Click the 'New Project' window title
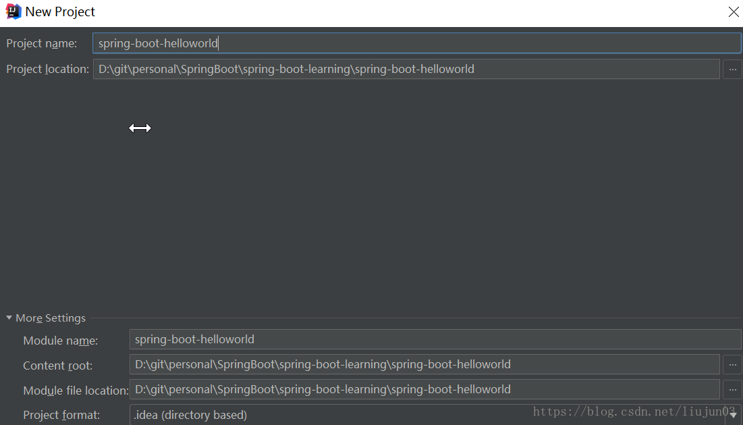The height and width of the screenshot is (425, 743). (60, 12)
